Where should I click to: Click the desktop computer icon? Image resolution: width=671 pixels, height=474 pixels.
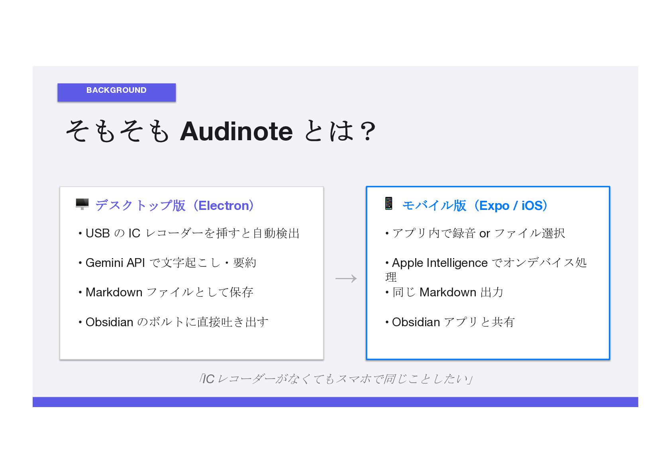point(82,204)
